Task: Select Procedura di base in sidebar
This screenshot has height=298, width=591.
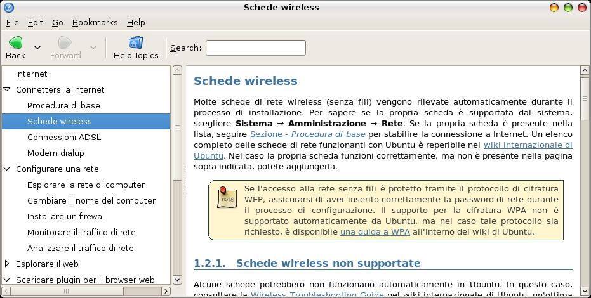Action: coord(63,105)
